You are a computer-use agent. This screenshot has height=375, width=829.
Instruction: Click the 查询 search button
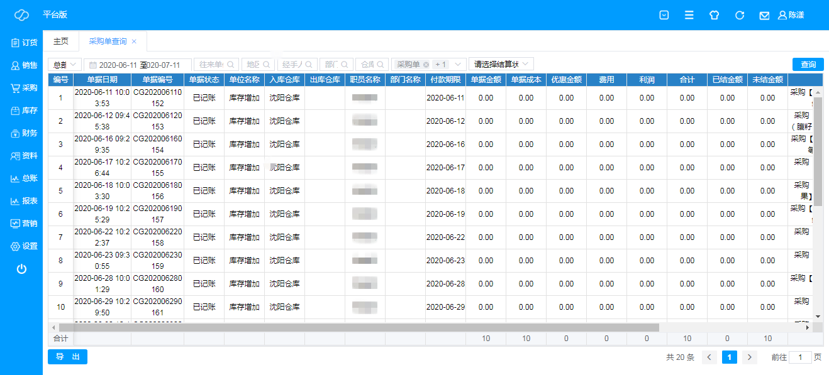click(808, 65)
